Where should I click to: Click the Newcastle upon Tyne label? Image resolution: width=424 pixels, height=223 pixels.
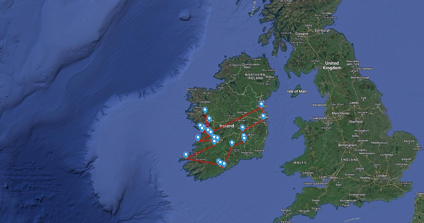pyautogui.click(x=353, y=63)
